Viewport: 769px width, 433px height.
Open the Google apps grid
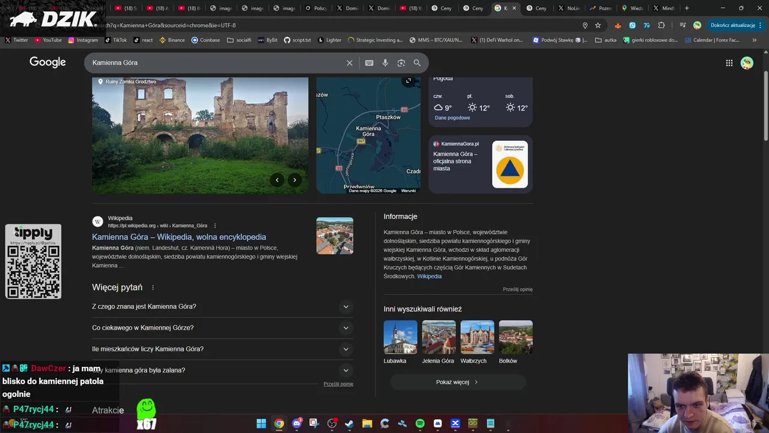(729, 63)
